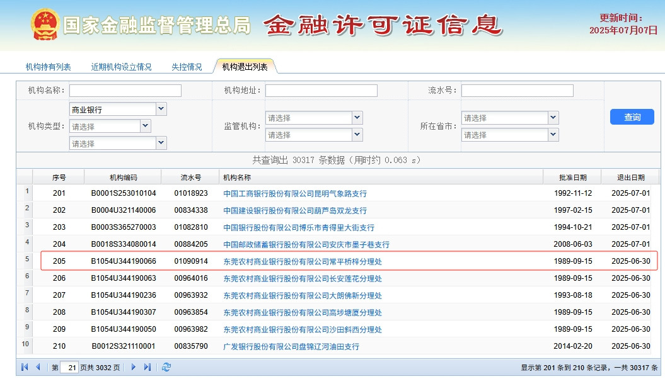
Task: Open 东莞农村商业银行大朗佛新分理处 link
Action: point(303,295)
